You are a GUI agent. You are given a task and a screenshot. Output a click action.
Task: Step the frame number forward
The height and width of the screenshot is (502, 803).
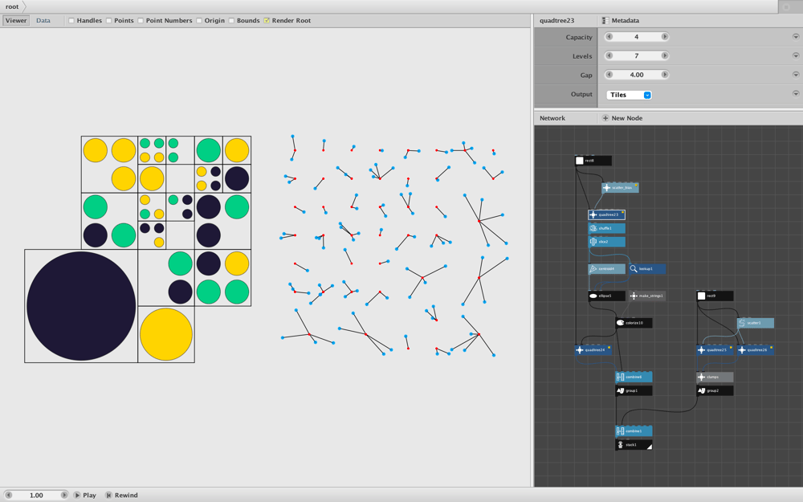pos(64,495)
